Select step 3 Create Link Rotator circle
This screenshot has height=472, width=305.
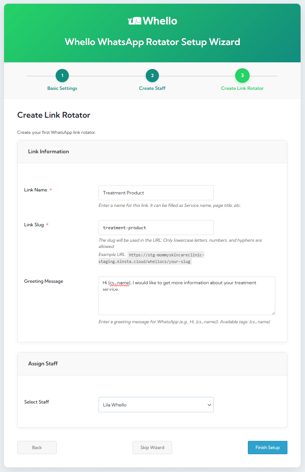(242, 76)
